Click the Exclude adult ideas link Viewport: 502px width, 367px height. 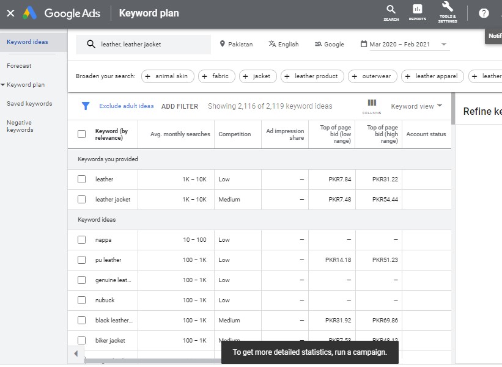[x=127, y=106]
